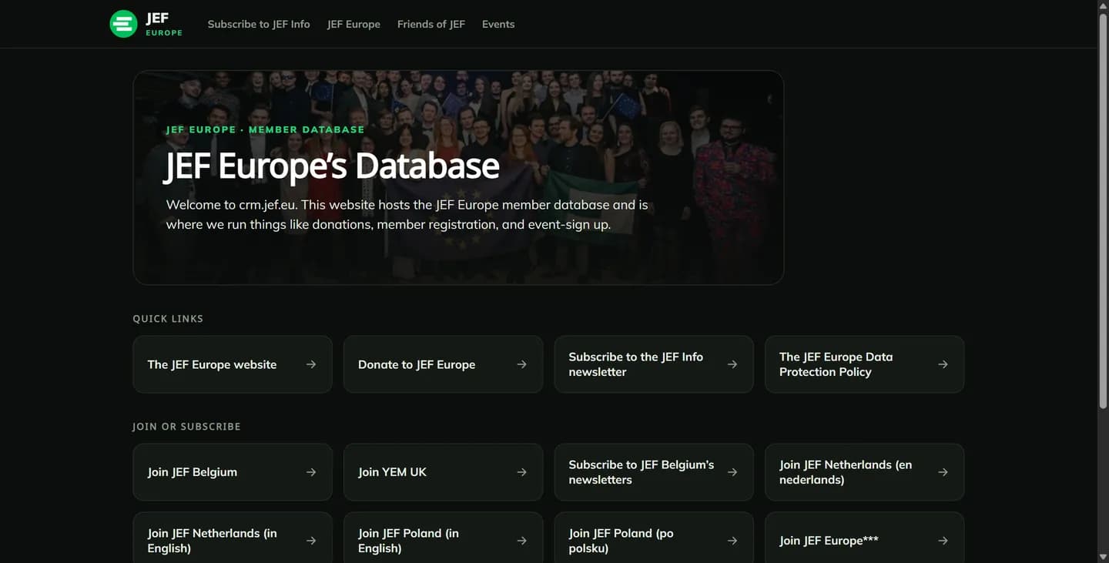Click the 'Welcome to crm.jef.eu' description text

tap(407, 215)
